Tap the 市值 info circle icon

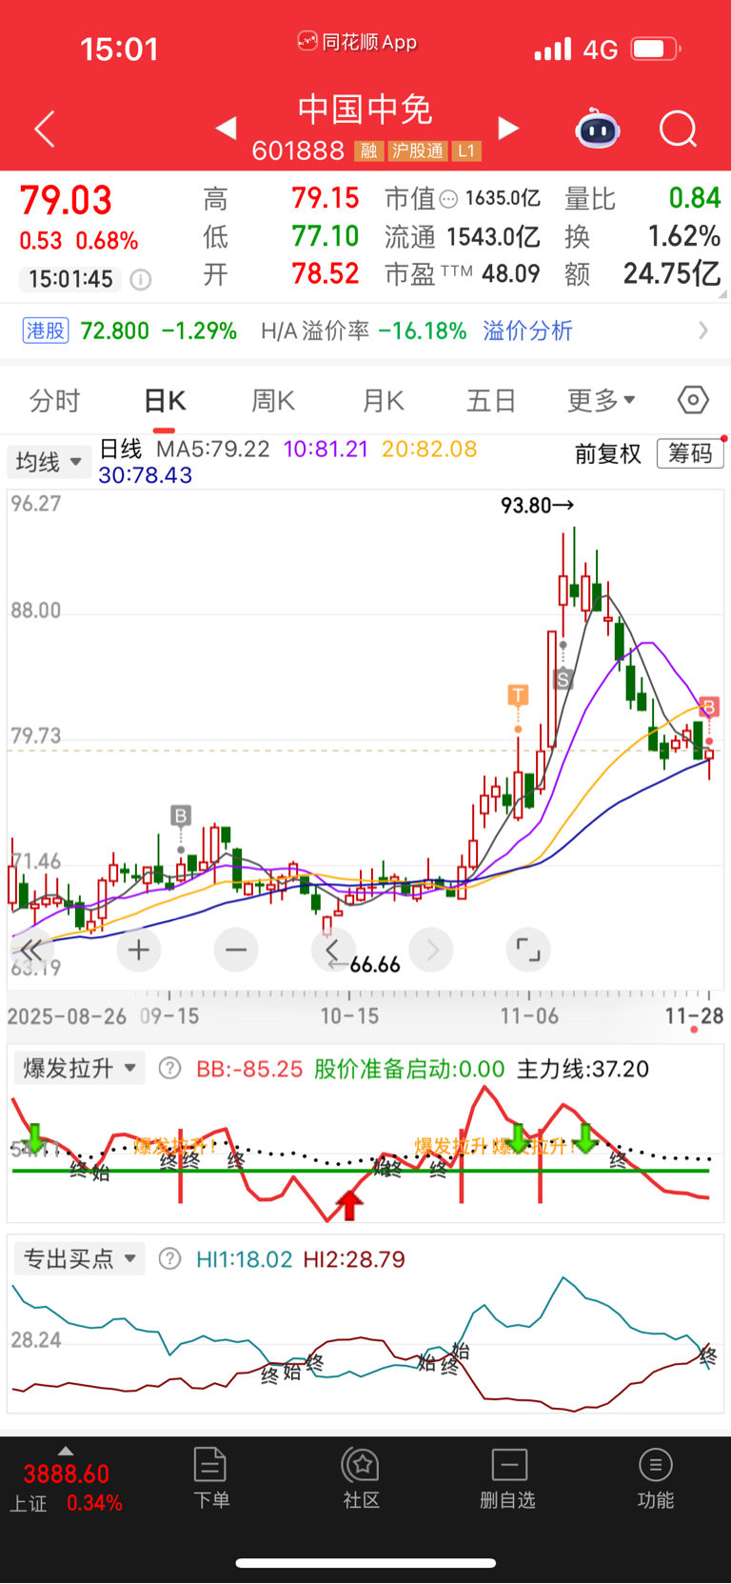pyautogui.click(x=448, y=199)
